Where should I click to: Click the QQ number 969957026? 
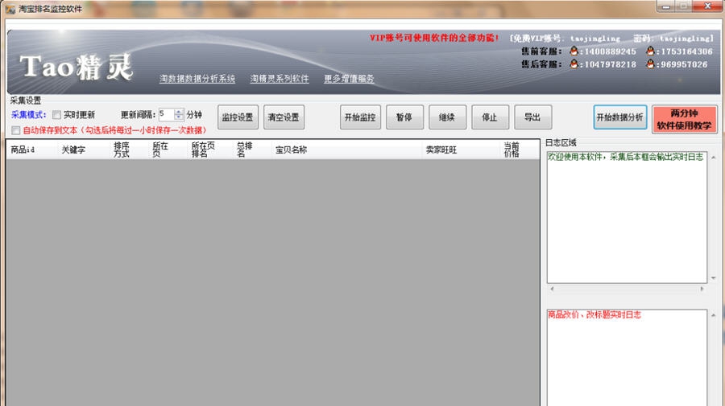(684, 64)
